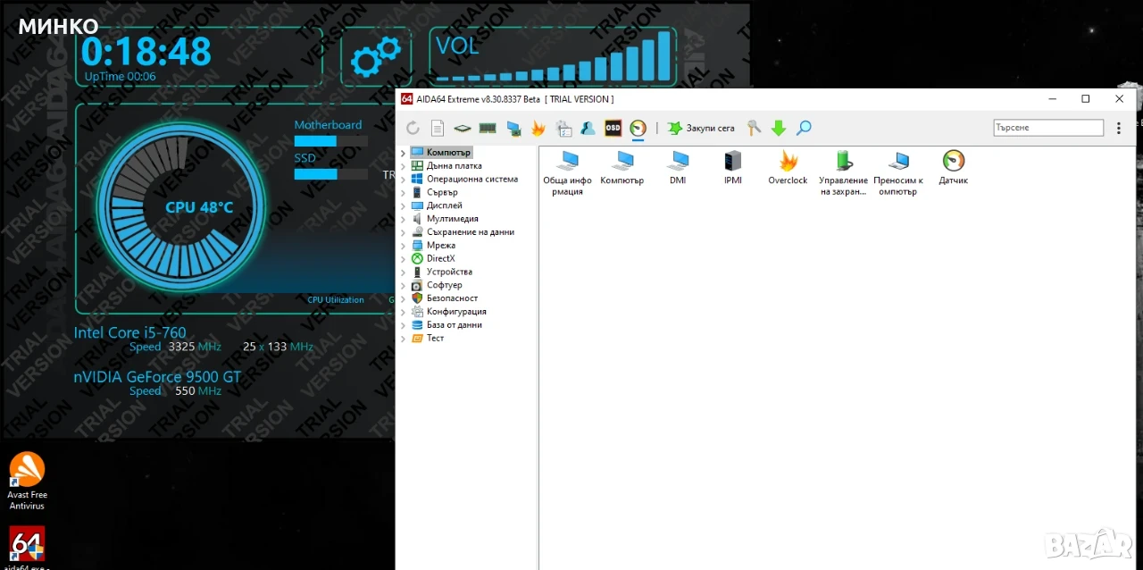Expand the Операционна система node arrow
The height and width of the screenshot is (570, 1143).
403,179
